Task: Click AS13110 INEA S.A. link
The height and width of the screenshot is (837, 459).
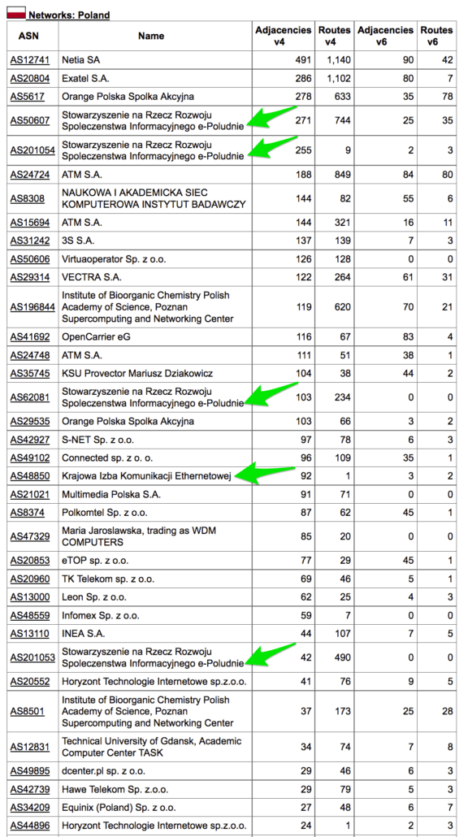Action: click(30, 634)
